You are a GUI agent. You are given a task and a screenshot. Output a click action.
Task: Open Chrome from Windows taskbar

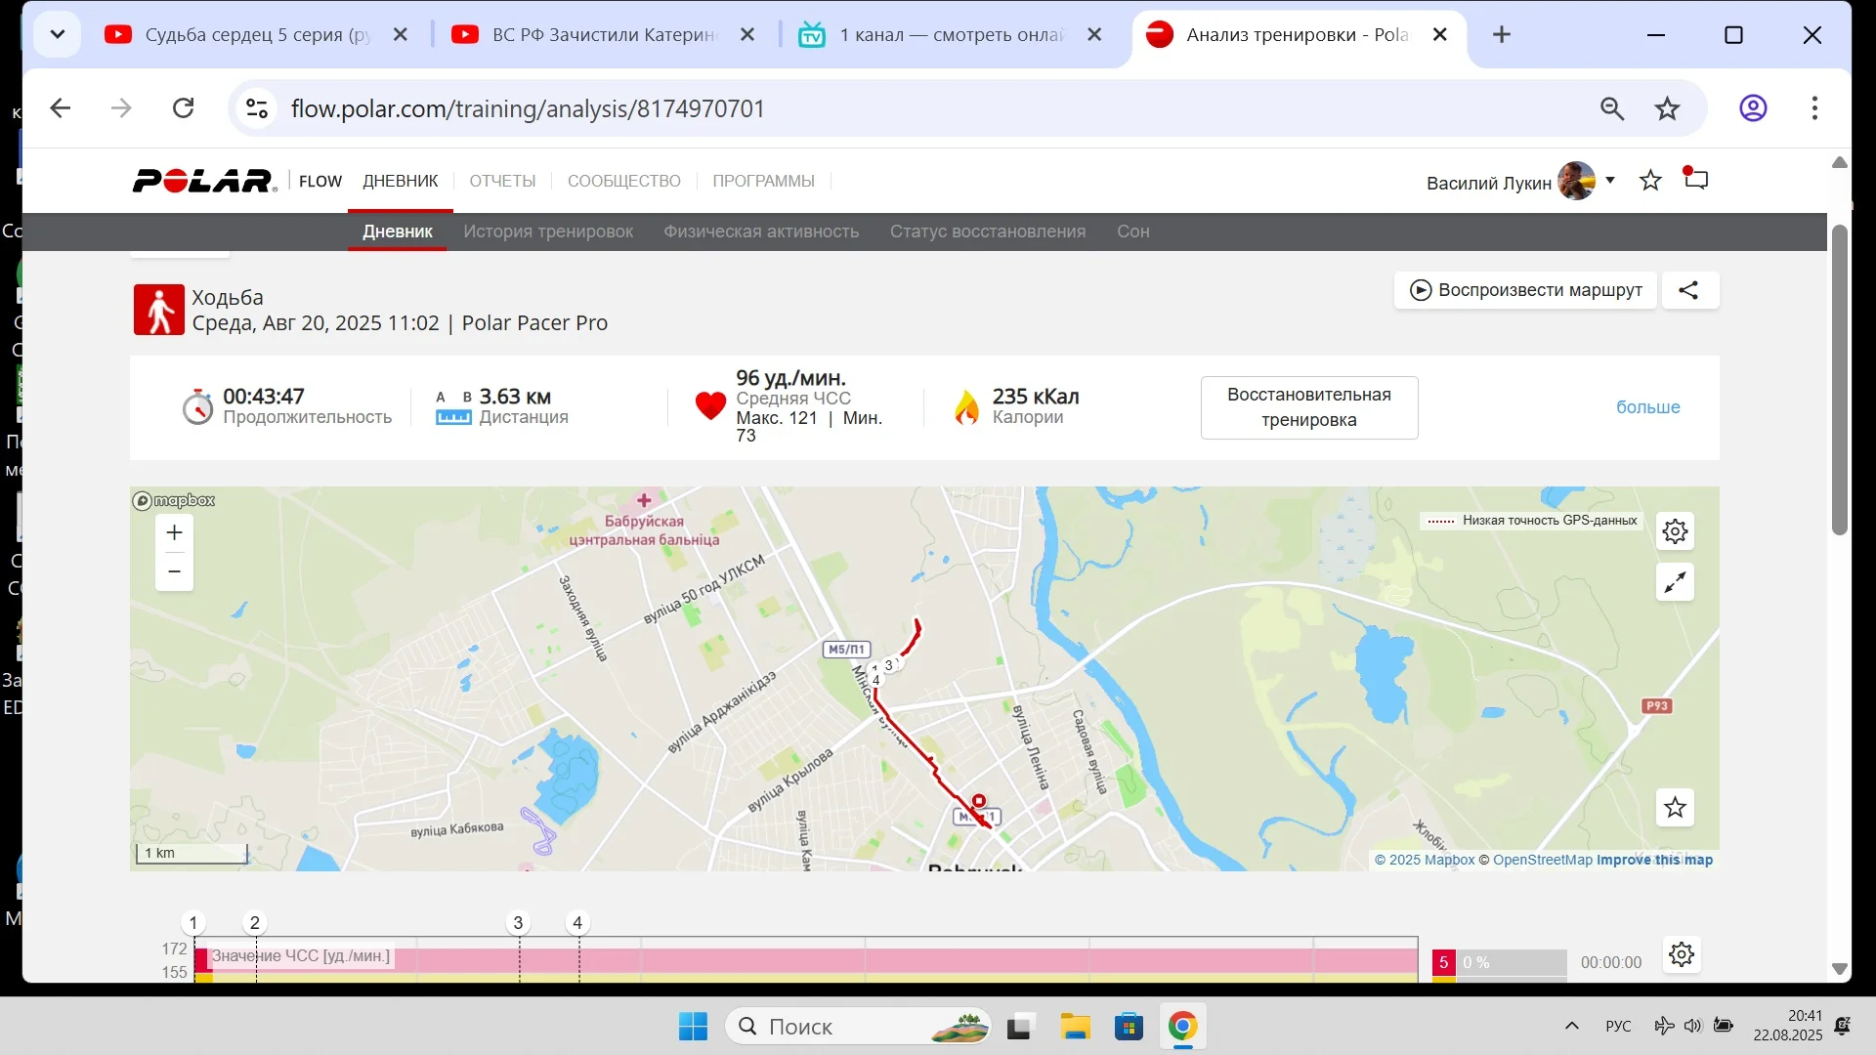pos(1182,1027)
